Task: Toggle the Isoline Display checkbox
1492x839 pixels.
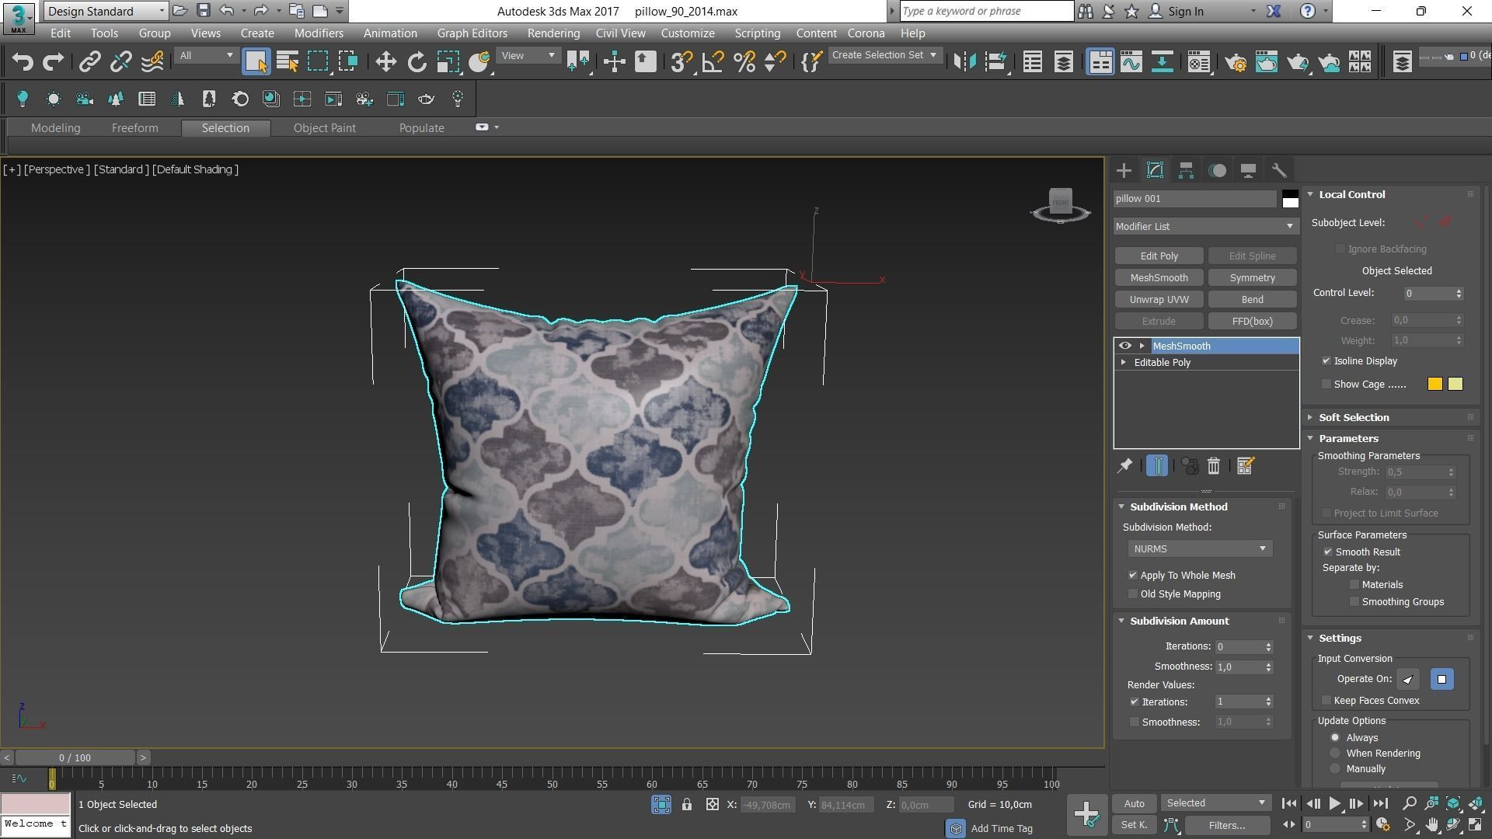Action: 1326,361
